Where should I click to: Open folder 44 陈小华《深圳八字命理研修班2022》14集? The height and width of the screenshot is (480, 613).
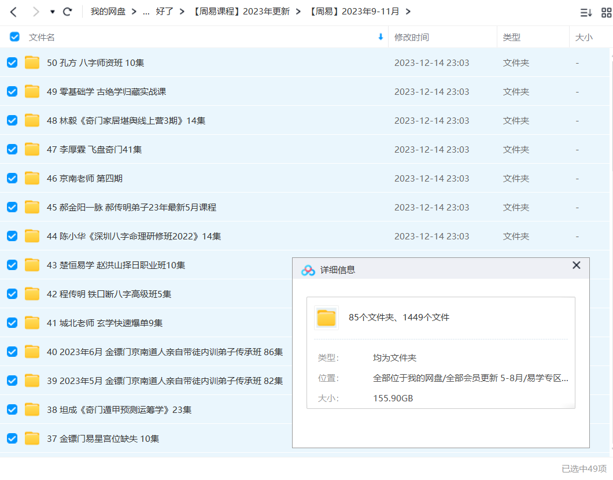[134, 236]
